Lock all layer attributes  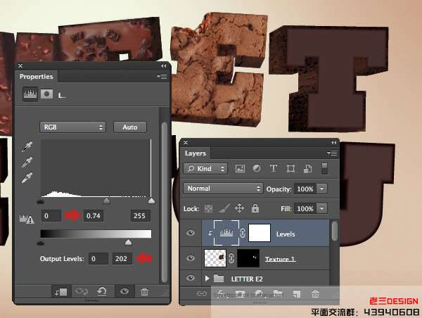click(x=255, y=208)
